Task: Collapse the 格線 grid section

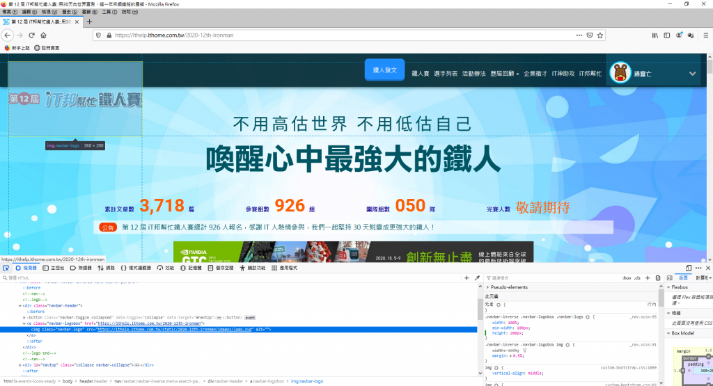Action: [x=668, y=313]
